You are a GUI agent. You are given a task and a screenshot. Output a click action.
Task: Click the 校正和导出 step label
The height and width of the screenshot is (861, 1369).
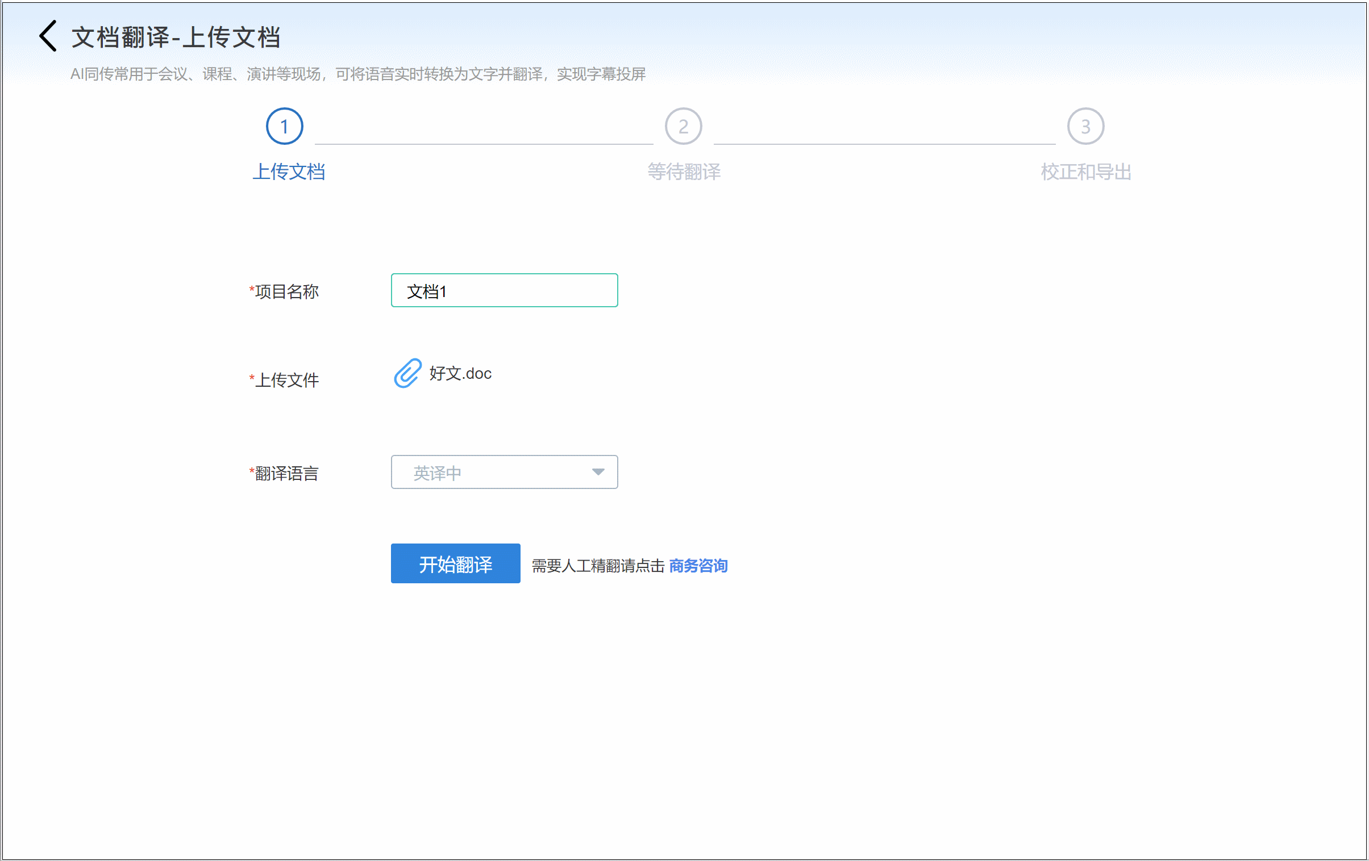coord(1086,172)
